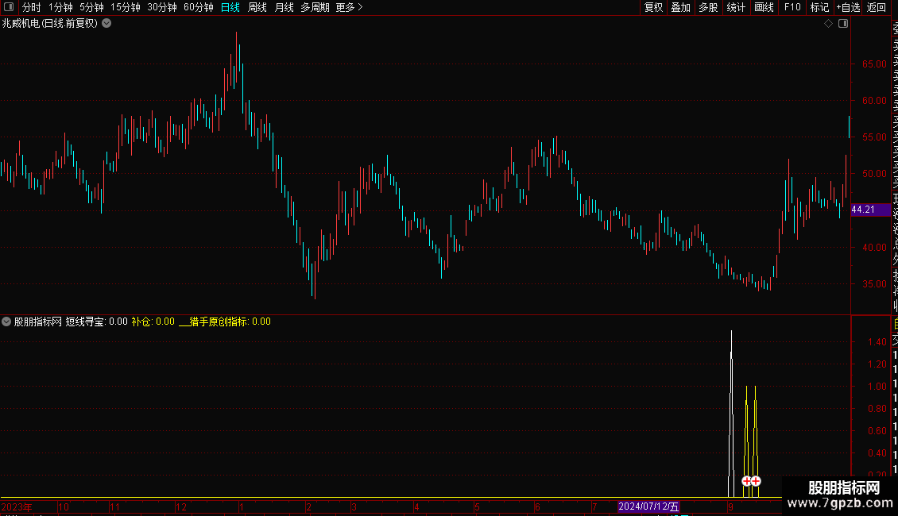This screenshot has width=898, height=516.
Task: Click the 65.00 price axis label
Action: (x=874, y=64)
